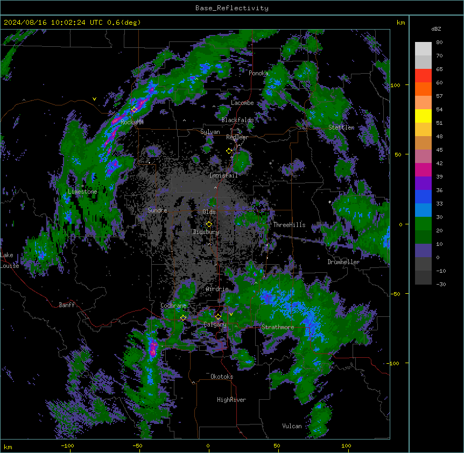This screenshot has width=464, height=453.
Task: Click the -30 value at legend bottom
Action: tap(441, 285)
